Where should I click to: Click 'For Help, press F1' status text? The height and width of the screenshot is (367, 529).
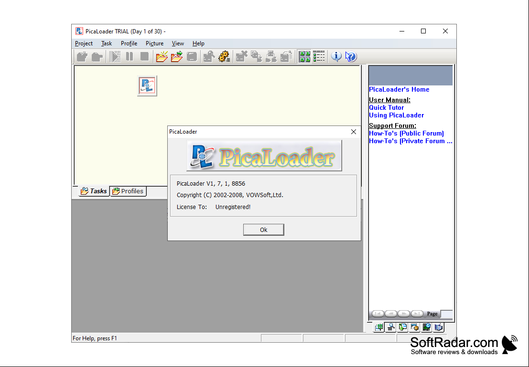coord(95,338)
